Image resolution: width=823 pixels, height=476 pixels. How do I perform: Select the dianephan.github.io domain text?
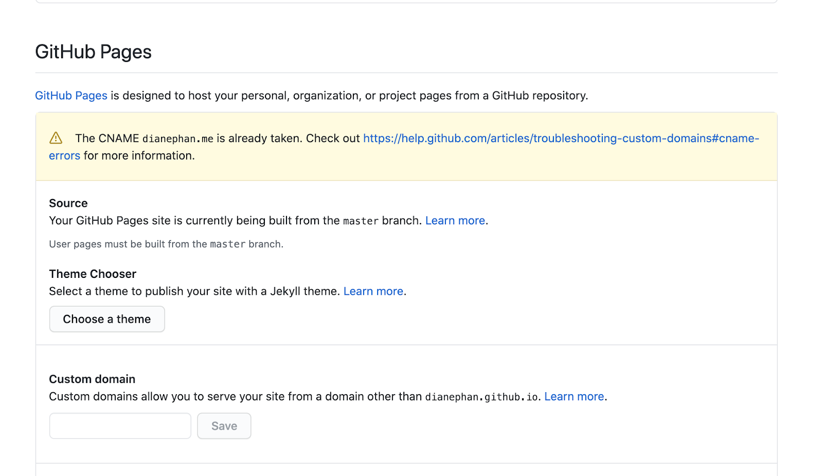pos(481,397)
